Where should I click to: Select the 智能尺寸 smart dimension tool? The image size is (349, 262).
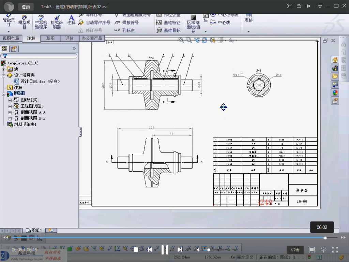tap(9, 21)
